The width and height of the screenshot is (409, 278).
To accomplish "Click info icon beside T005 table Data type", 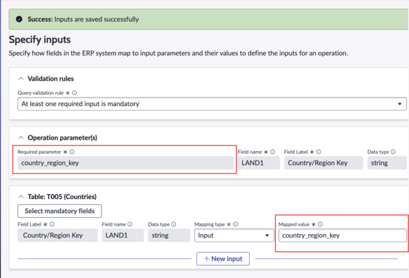I will pos(173,224).
